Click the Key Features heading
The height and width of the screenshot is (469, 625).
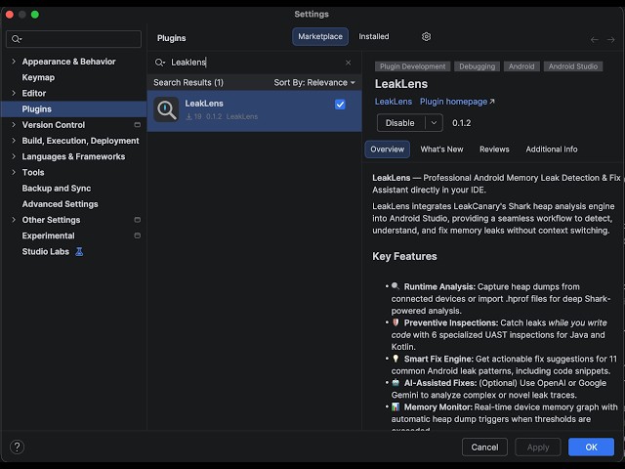tap(404, 256)
